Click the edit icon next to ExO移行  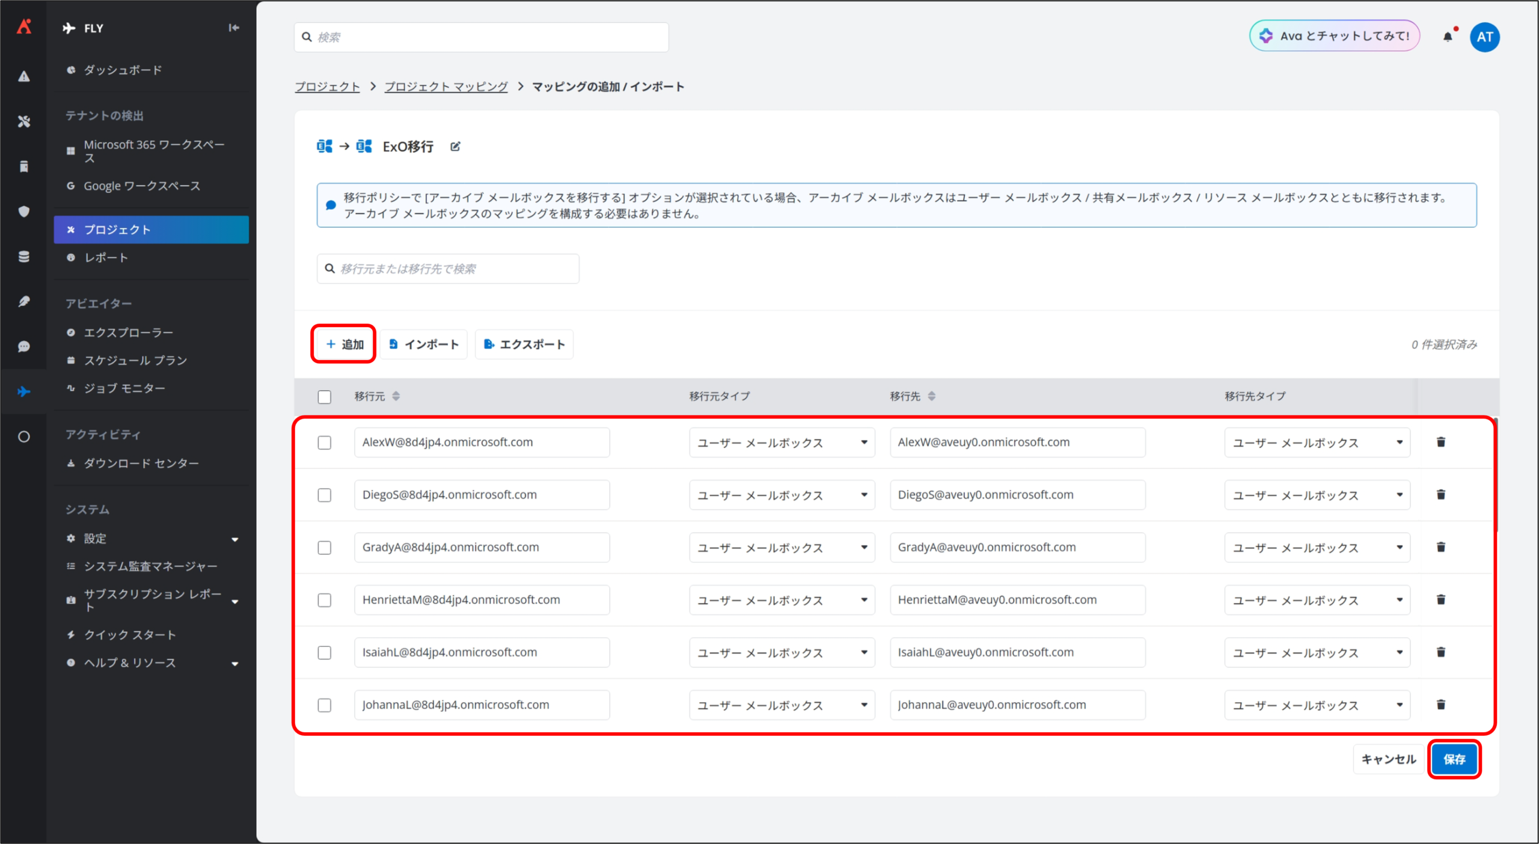[x=455, y=147]
